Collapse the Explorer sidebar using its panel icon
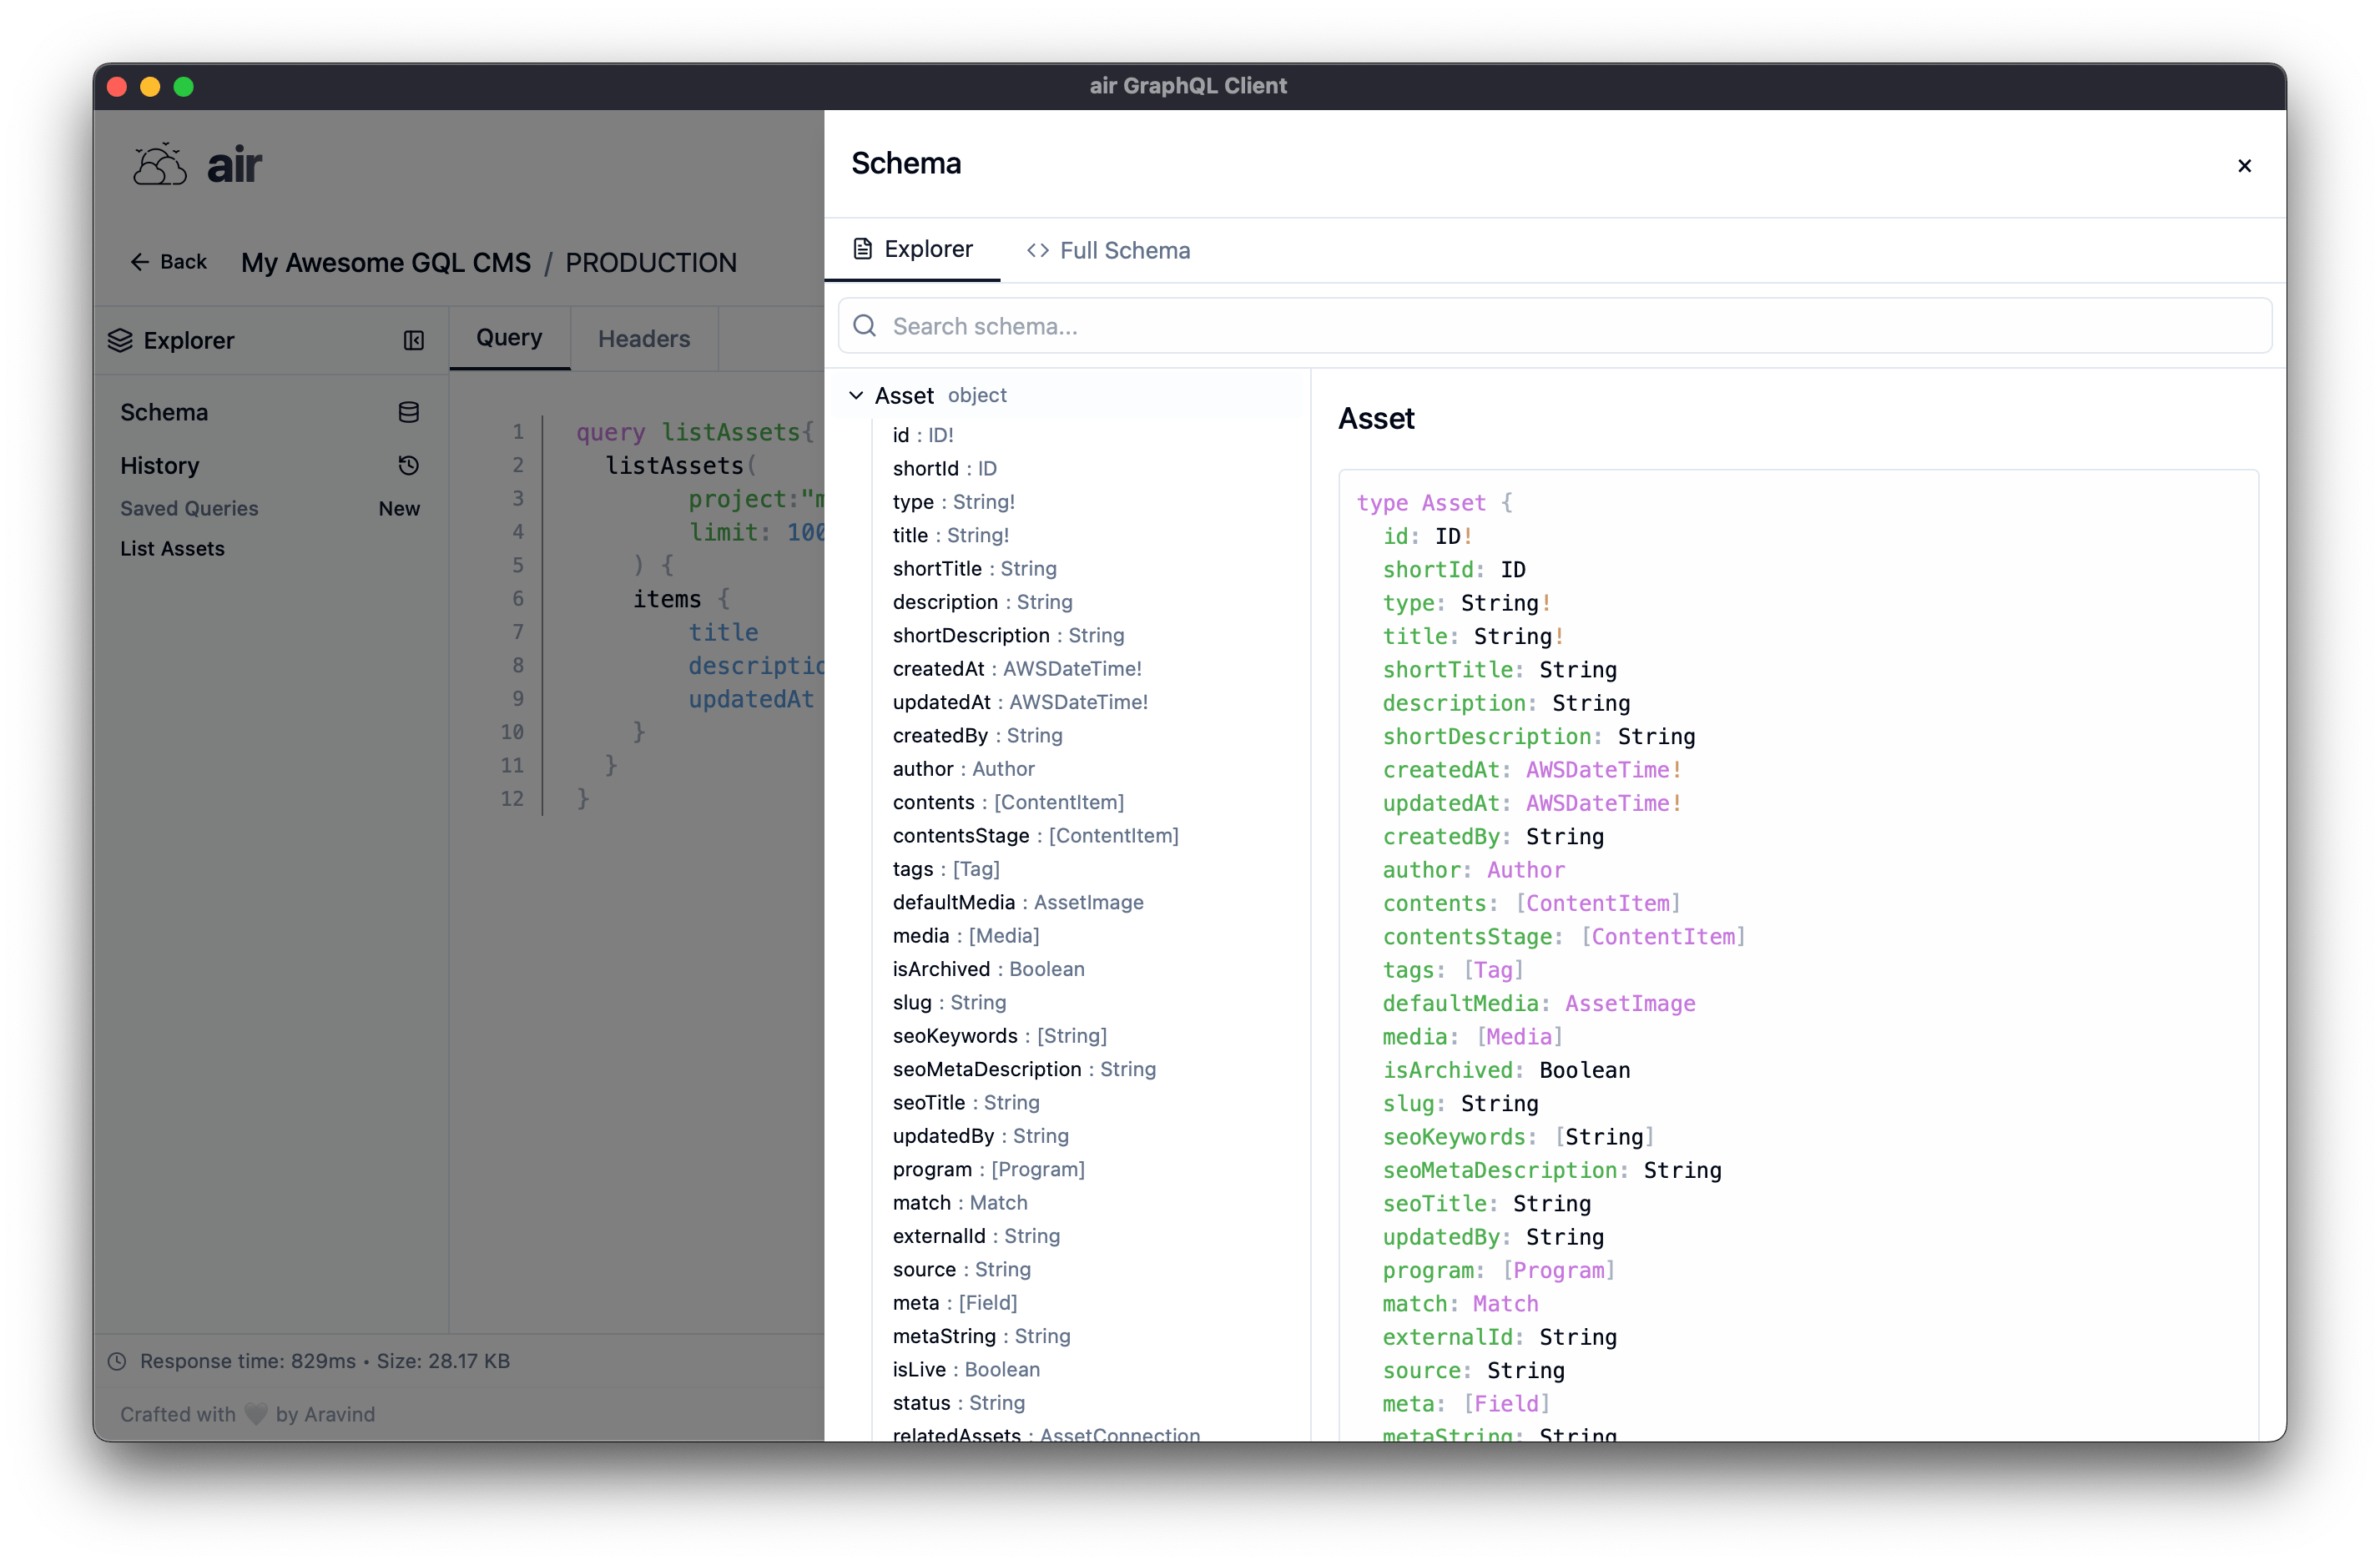The height and width of the screenshot is (1565, 2380). point(413,340)
